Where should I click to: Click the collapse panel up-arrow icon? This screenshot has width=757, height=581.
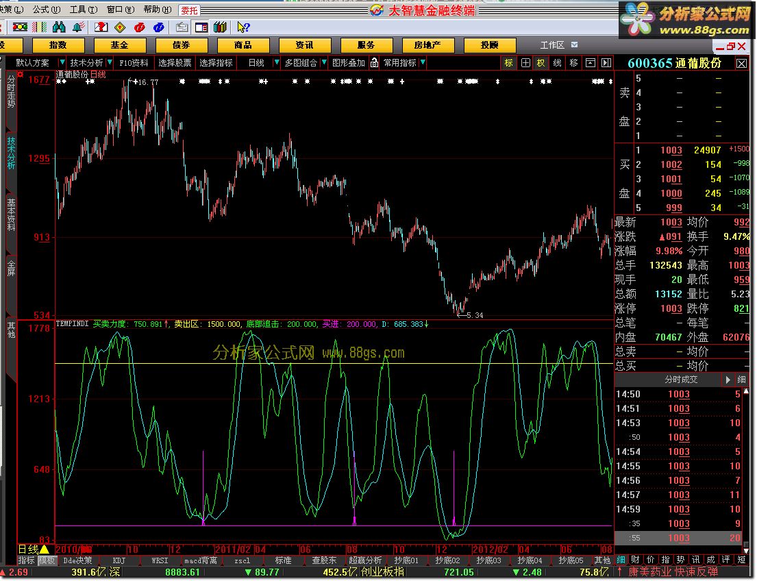[590, 63]
